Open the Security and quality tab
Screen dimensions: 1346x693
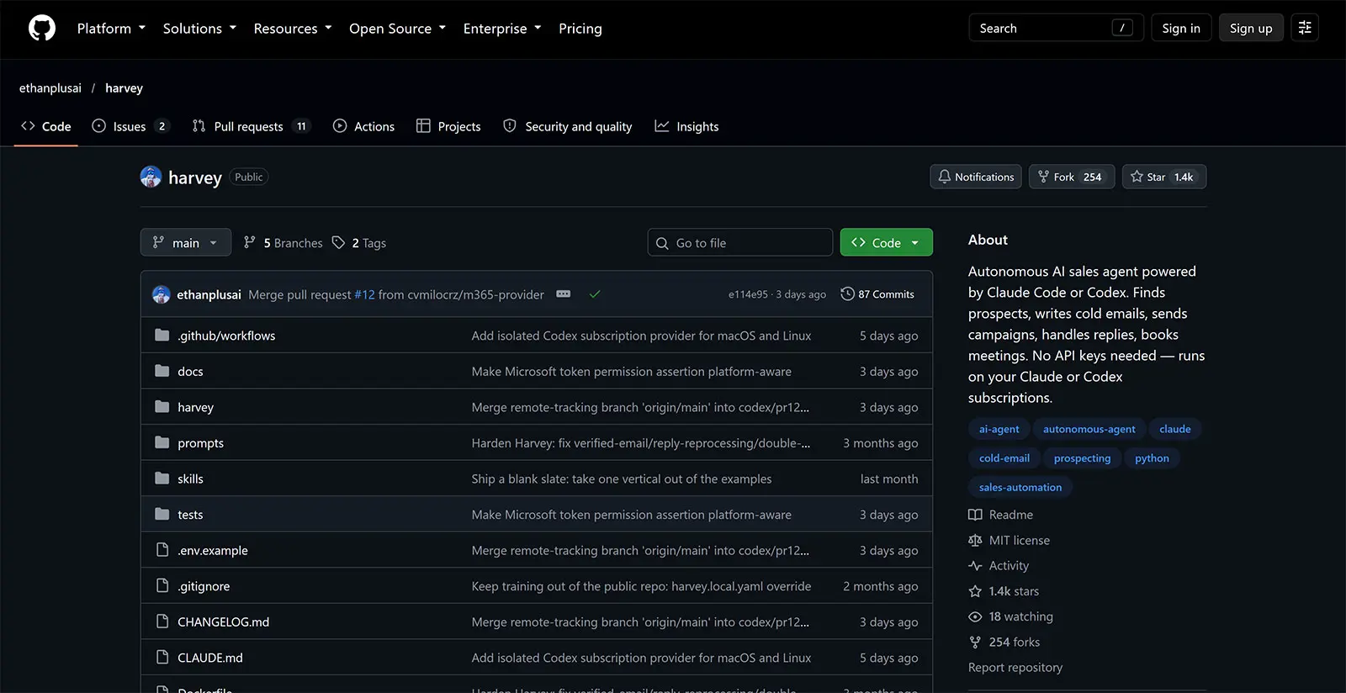[567, 126]
